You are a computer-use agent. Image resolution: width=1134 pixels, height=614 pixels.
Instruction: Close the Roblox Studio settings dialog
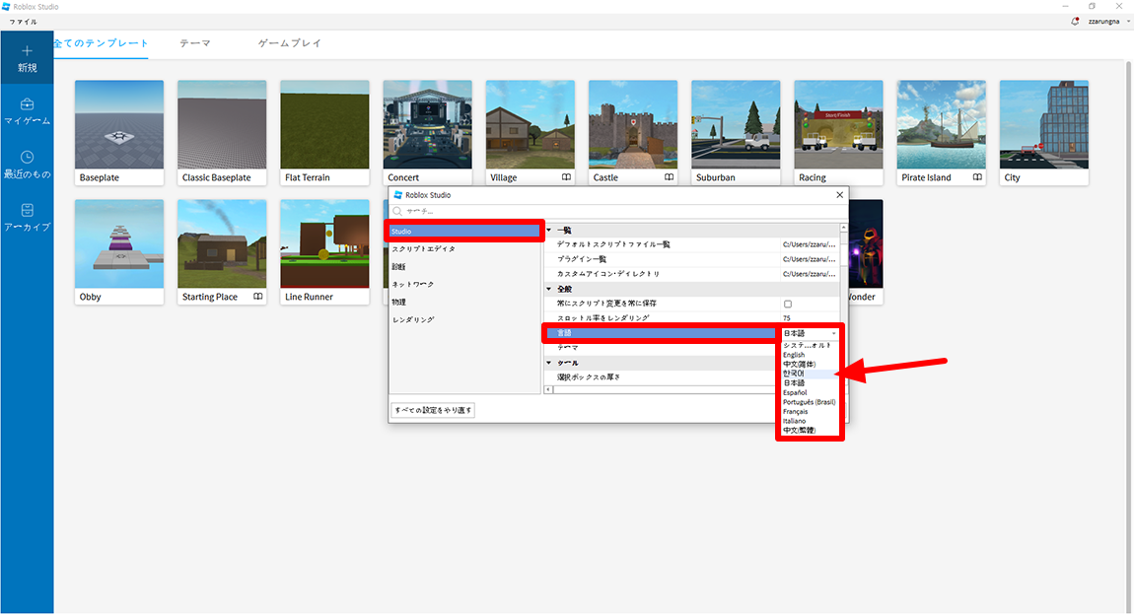[x=839, y=194]
